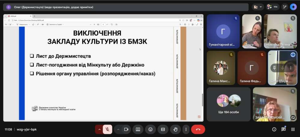
Task: Expand audio settings arrow beside microphone
Action: (99, 129)
